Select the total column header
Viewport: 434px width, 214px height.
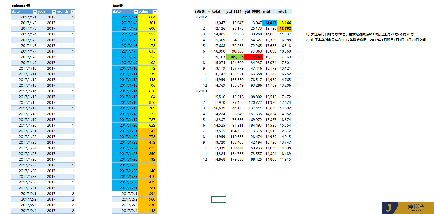(x=216, y=11)
